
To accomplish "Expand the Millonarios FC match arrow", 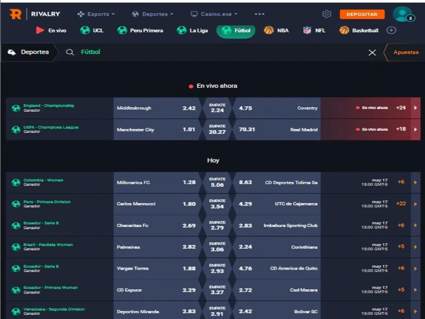I will coord(415,182).
